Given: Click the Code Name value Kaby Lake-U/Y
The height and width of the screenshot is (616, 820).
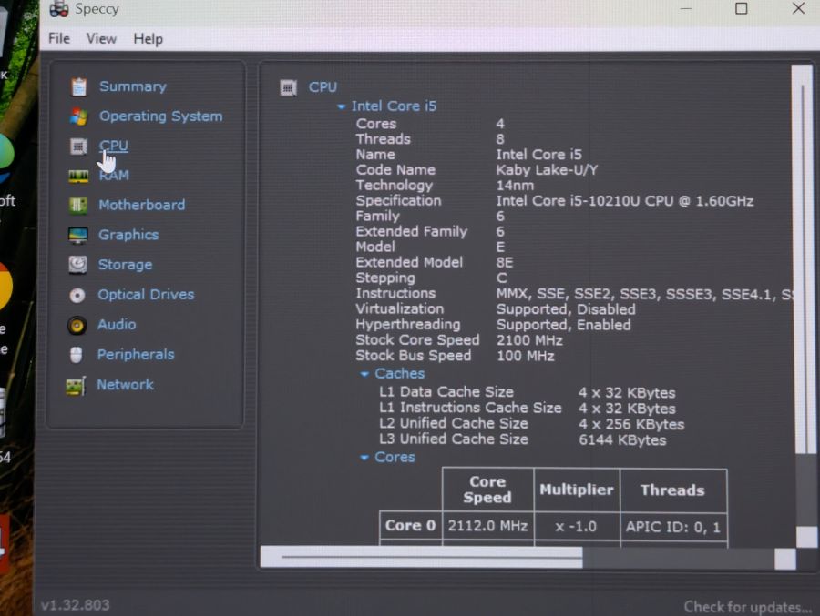Looking at the screenshot, I should coord(547,170).
